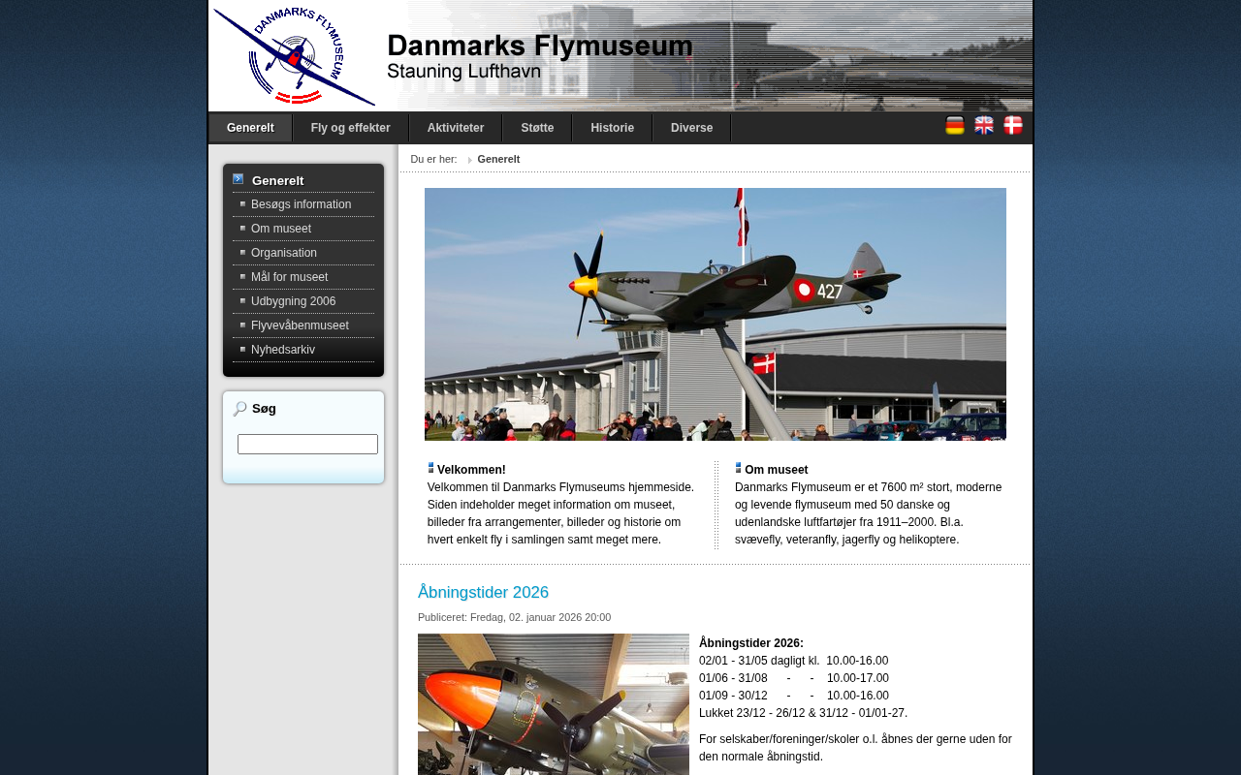This screenshot has height=775, width=1241.
Task: Click the Generelt sidebar heading text
Action: tap(277, 180)
